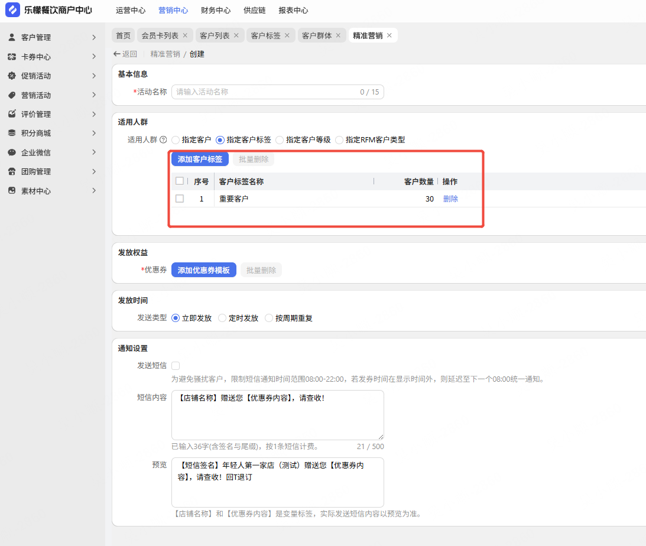Click inside the 短信内容 text area
The image size is (646, 546).
point(278,415)
